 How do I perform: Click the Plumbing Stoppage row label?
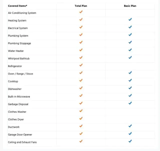[x=19, y=43]
